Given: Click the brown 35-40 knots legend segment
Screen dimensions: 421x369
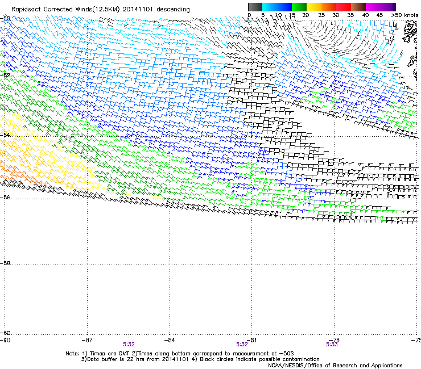Looking at the screenshot, I should pyautogui.click(x=358, y=7).
